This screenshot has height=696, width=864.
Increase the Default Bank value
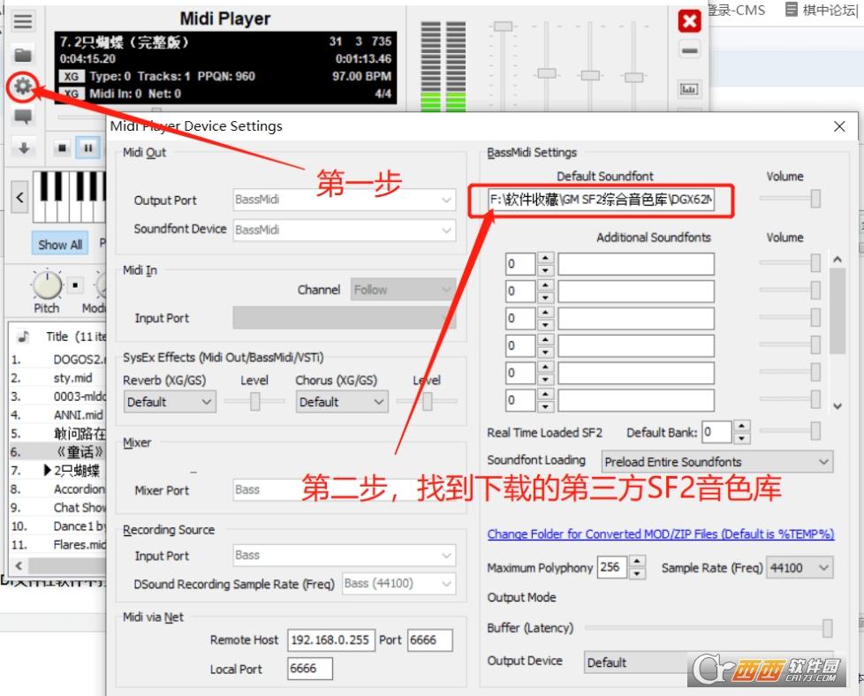(x=742, y=426)
